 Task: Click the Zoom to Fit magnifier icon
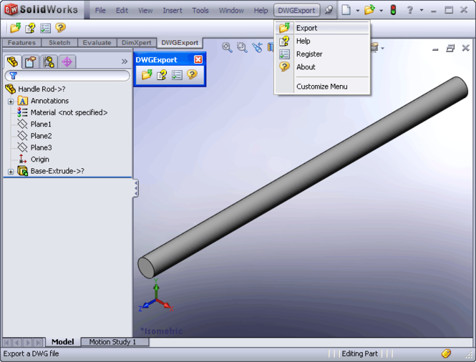point(227,48)
